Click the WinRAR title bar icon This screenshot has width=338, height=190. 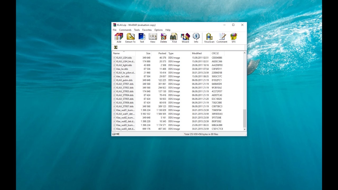pos(115,25)
